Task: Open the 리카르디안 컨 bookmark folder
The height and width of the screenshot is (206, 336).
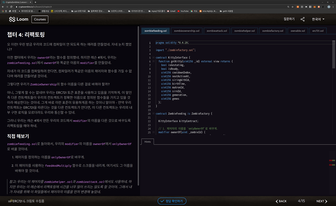Action: pyautogui.click(x=136, y=11)
